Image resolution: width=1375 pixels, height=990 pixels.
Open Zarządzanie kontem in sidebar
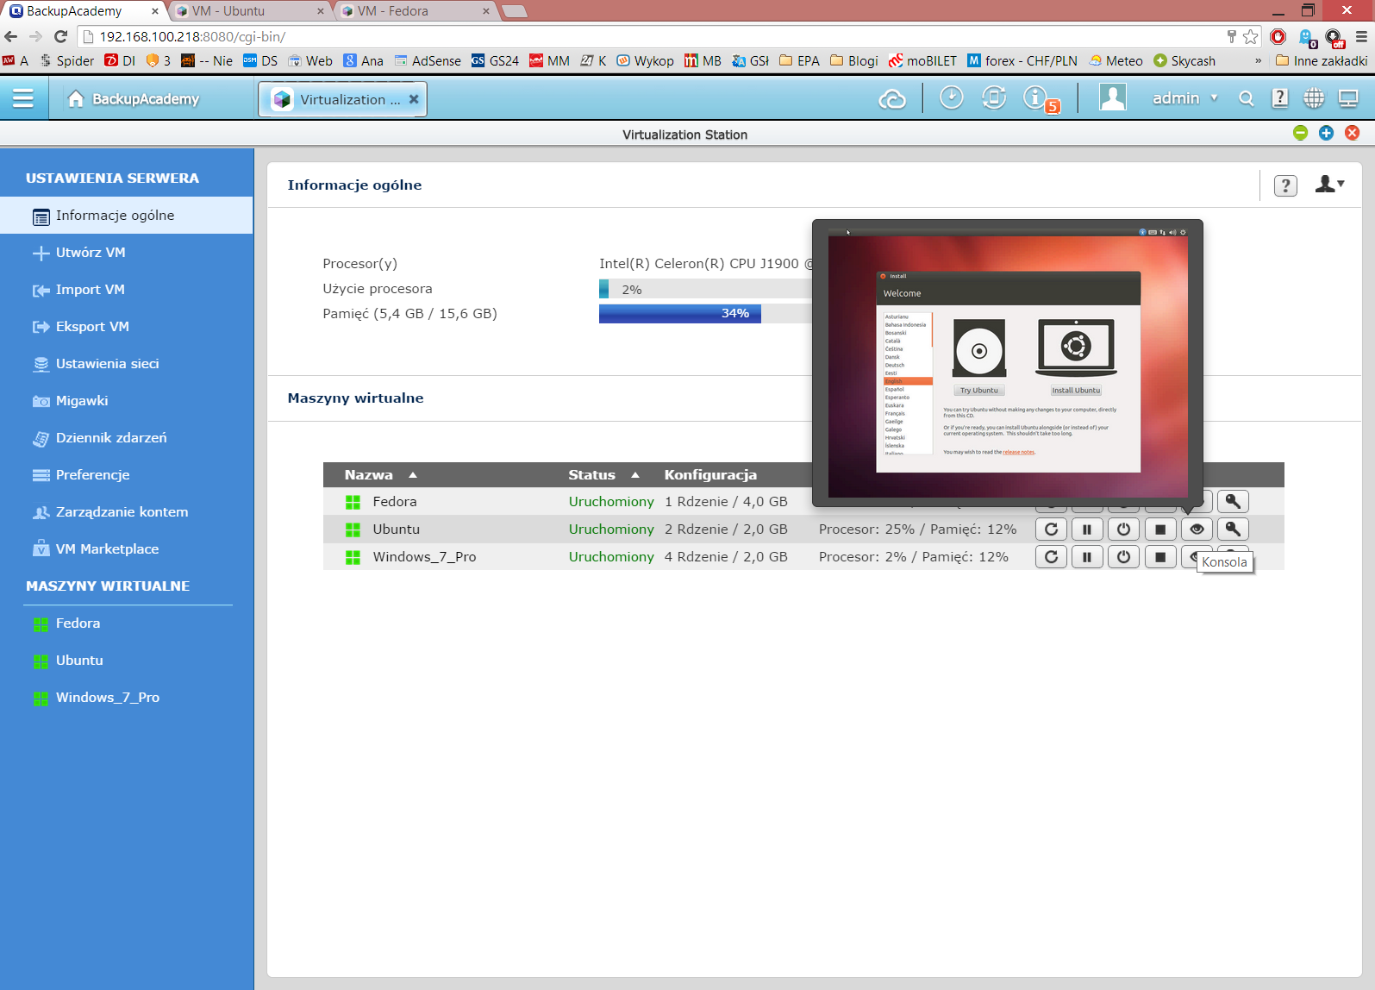point(127,512)
